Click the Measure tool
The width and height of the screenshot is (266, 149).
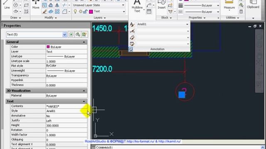[x=229, y=5]
